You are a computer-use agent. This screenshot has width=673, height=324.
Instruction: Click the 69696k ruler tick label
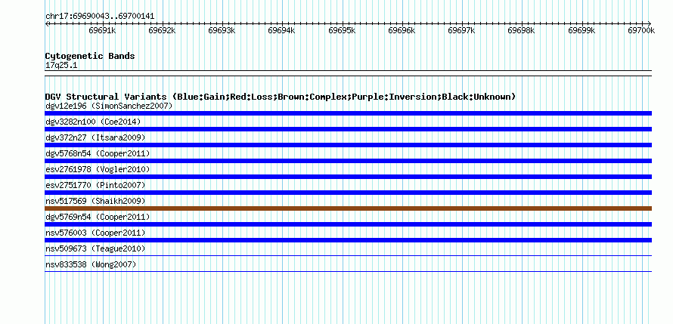[402, 30]
